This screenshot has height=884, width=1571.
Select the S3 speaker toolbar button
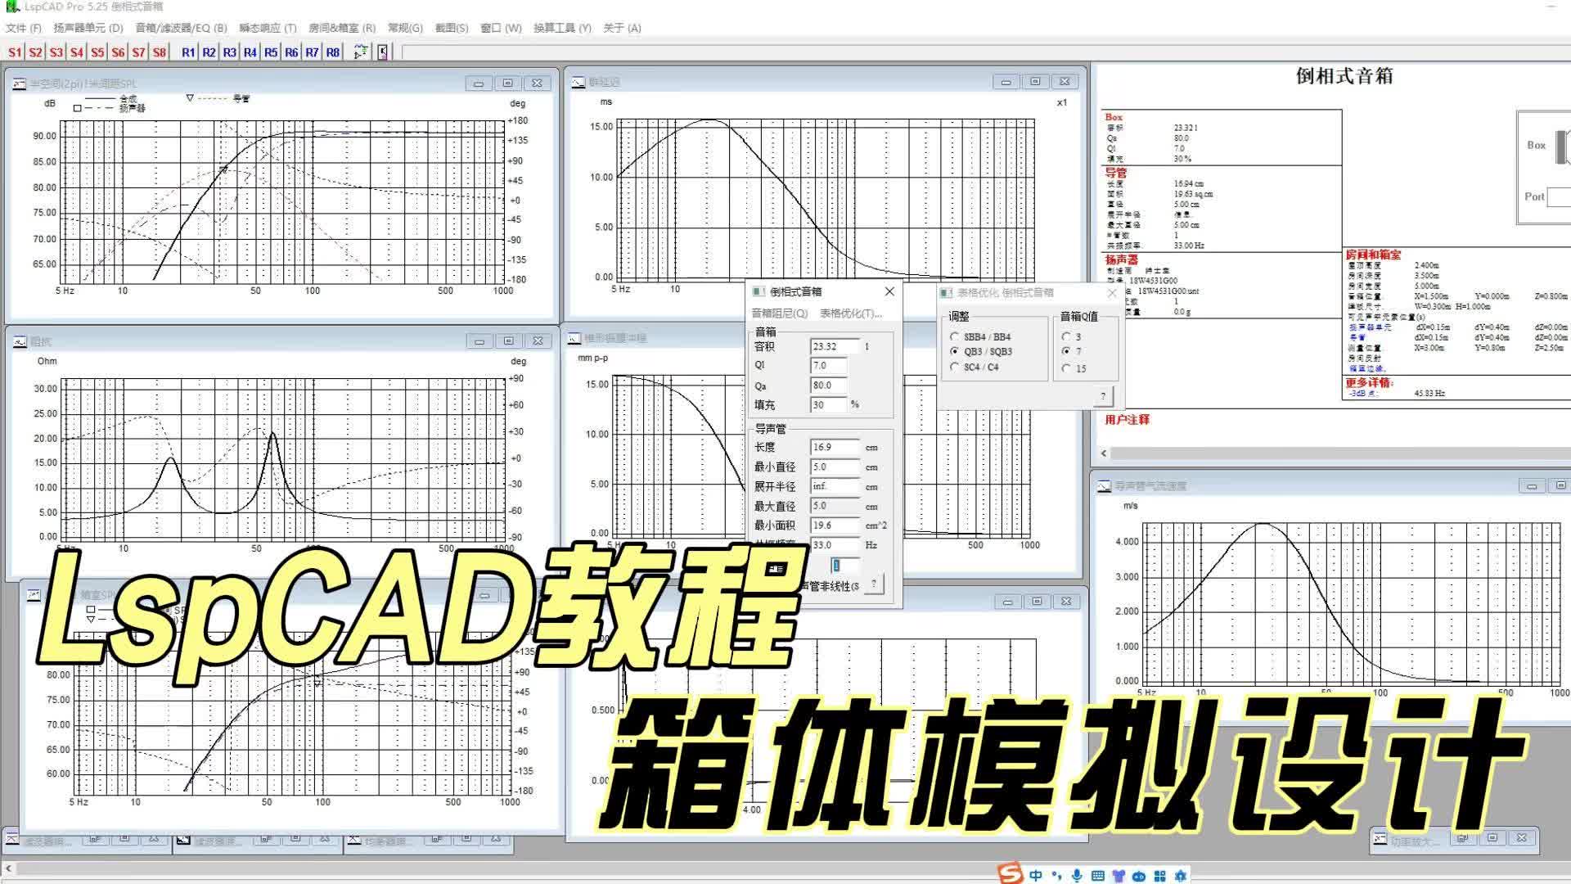click(56, 52)
